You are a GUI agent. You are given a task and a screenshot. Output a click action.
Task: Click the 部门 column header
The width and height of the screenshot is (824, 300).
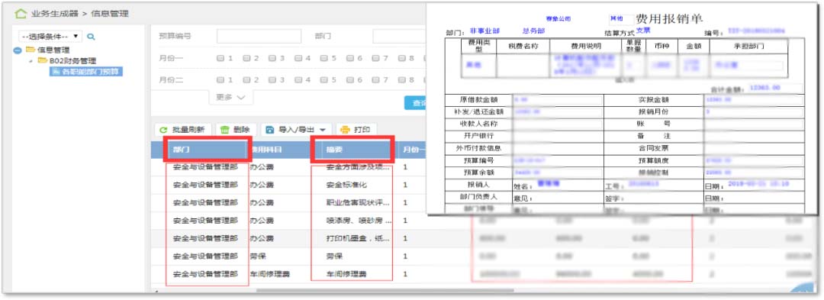208,149
